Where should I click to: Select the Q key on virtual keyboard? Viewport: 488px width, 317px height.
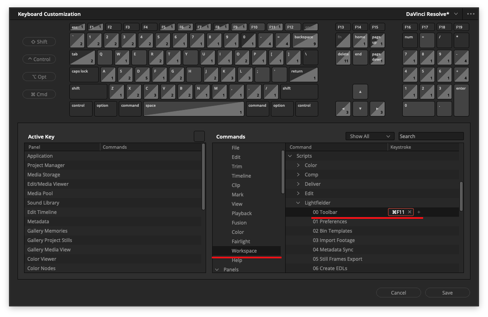pos(105,57)
